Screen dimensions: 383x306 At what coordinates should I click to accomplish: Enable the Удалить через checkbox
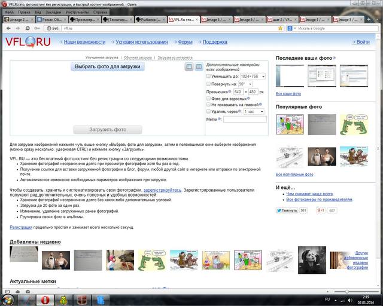[208, 111]
